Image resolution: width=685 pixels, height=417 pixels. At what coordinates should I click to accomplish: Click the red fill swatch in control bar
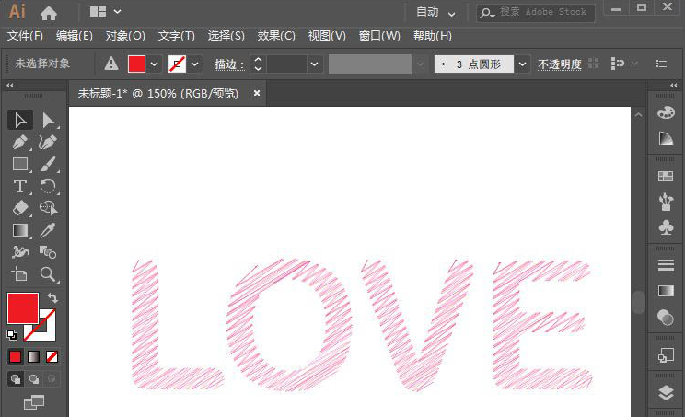(x=136, y=64)
